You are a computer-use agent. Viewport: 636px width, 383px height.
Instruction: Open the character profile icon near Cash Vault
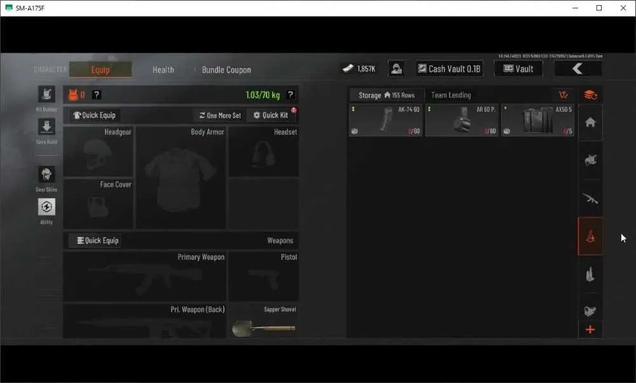(396, 69)
